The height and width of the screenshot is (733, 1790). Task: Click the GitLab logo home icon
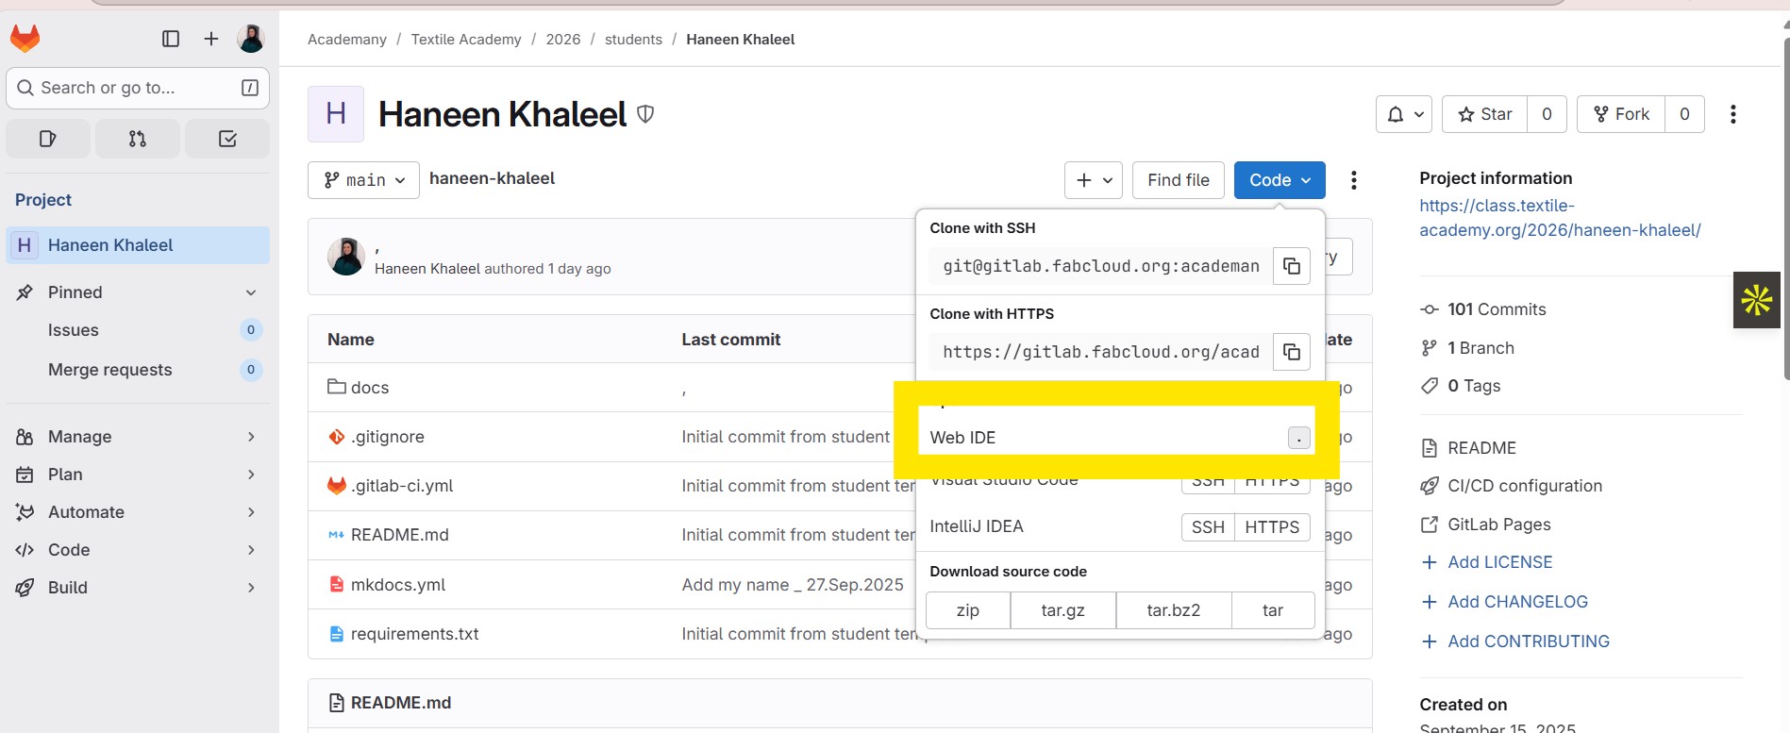(25, 39)
